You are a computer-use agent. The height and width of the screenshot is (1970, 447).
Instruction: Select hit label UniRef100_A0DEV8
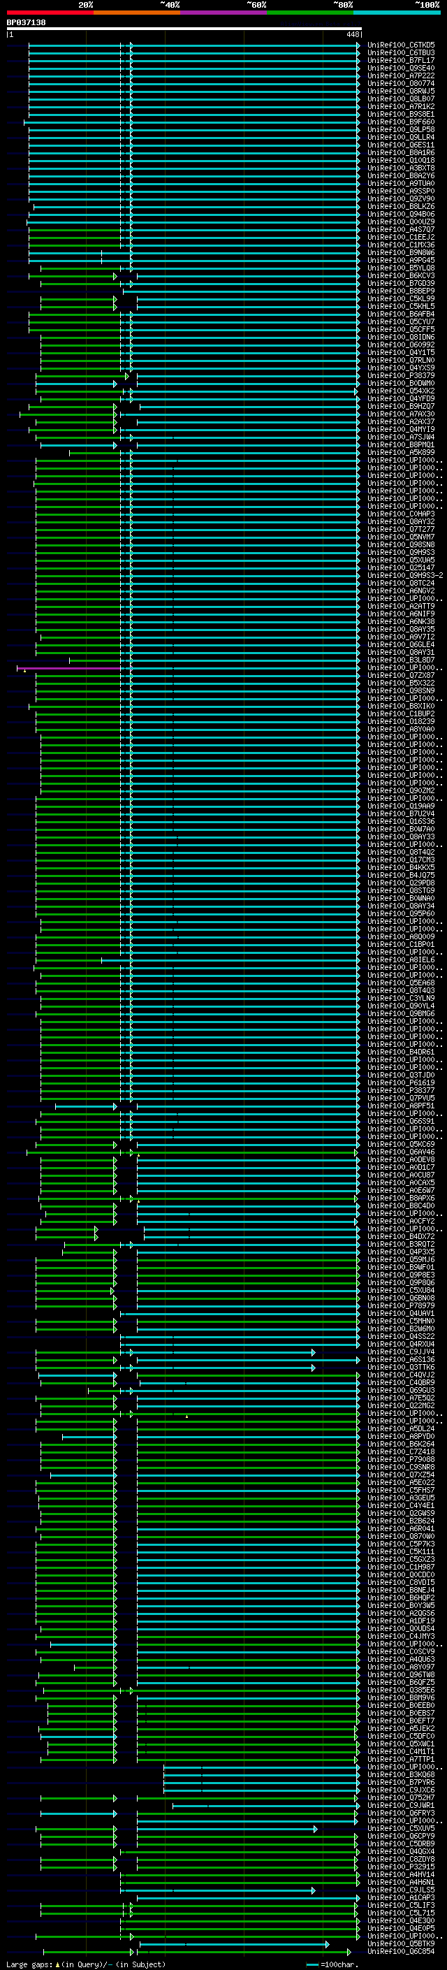[x=401, y=1160]
